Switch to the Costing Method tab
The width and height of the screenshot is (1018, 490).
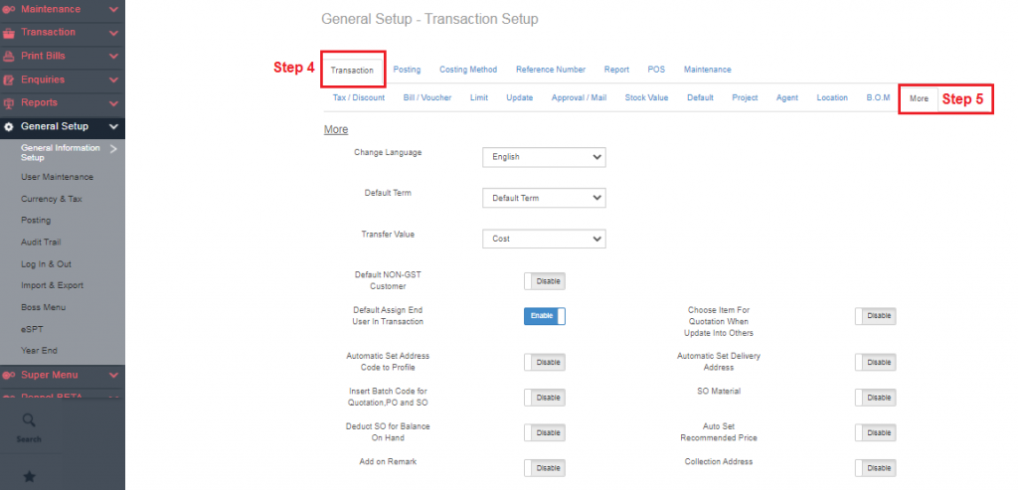[x=467, y=70]
